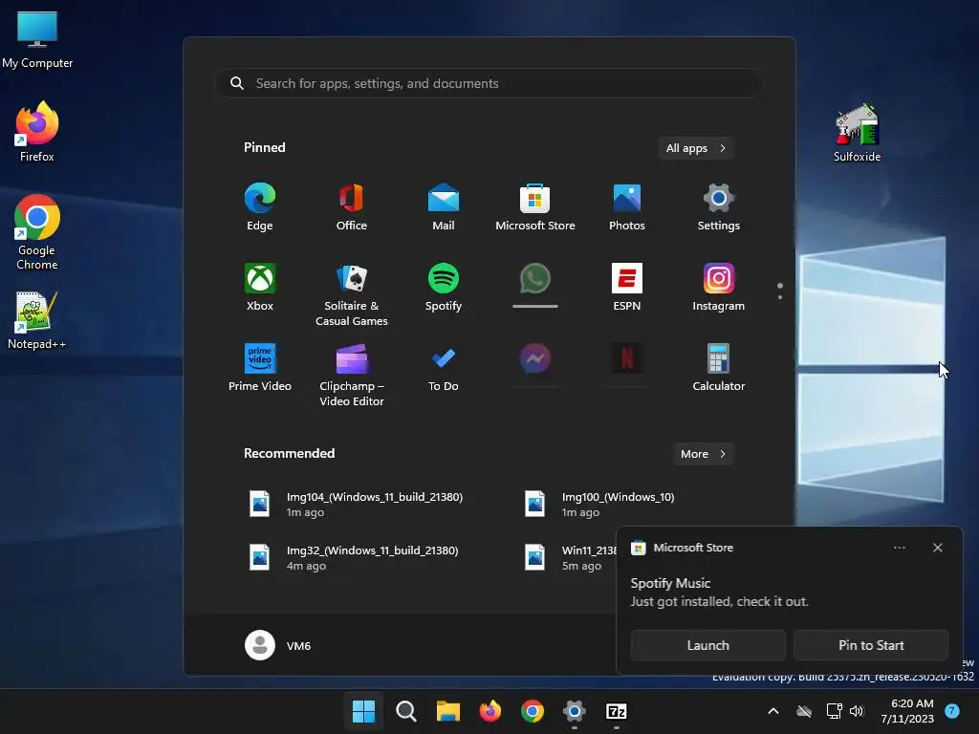Open the volume control in the tray
The width and height of the screenshot is (979, 734).
coord(857,711)
